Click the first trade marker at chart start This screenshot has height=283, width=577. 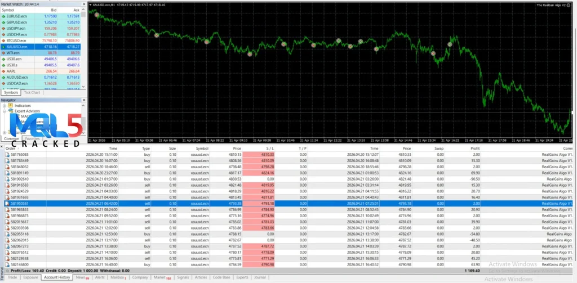tap(97, 15)
